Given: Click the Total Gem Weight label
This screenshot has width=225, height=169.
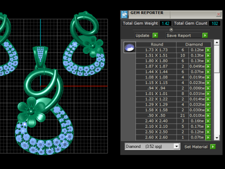Looking at the screenshot, I should (x=140, y=23).
